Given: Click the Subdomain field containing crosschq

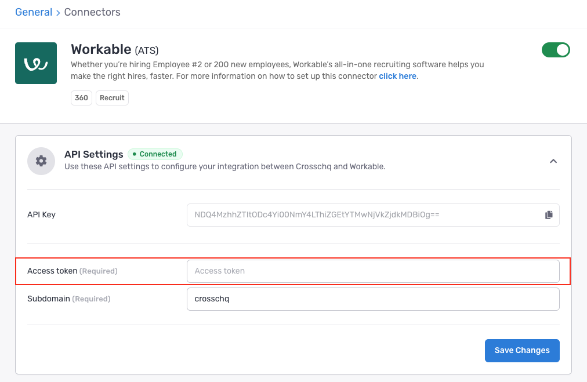Looking at the screenshot, I should coord(372,299).
